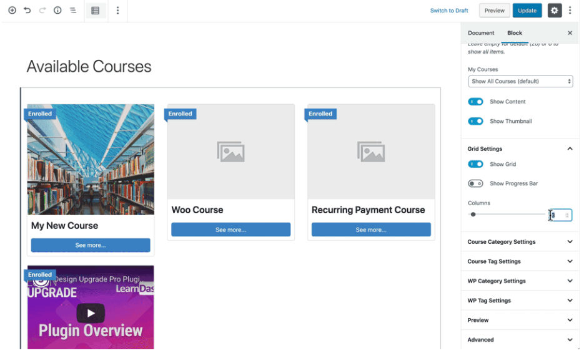Screen dimensions: 584x353
Task: Expand WP Category Settings panel
Action: pos(520,281)
